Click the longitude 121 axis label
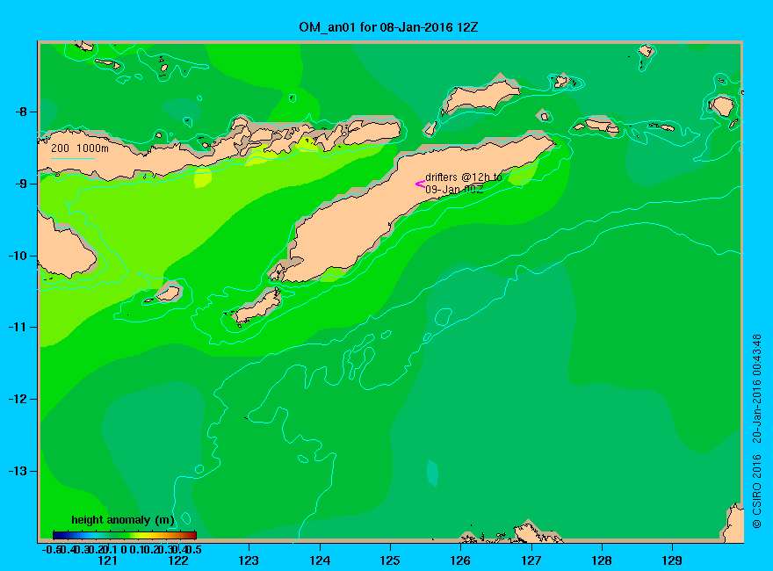 107,560
